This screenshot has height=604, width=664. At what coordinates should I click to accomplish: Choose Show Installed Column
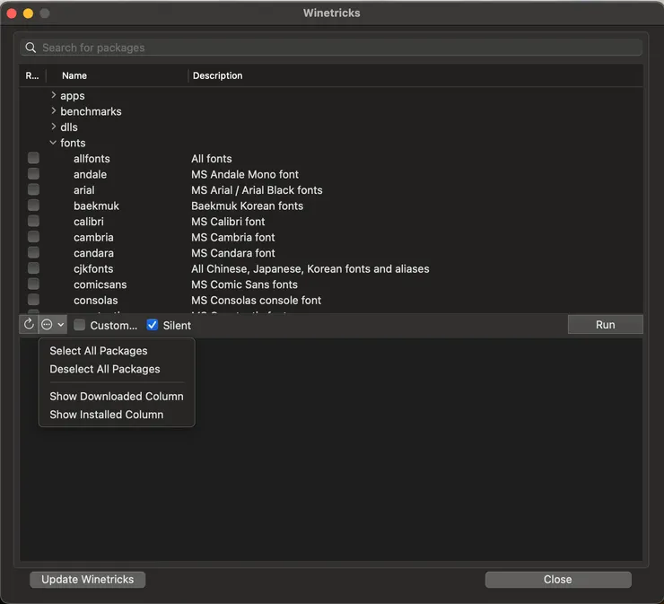pyautogui.click(x=106, y=415)
